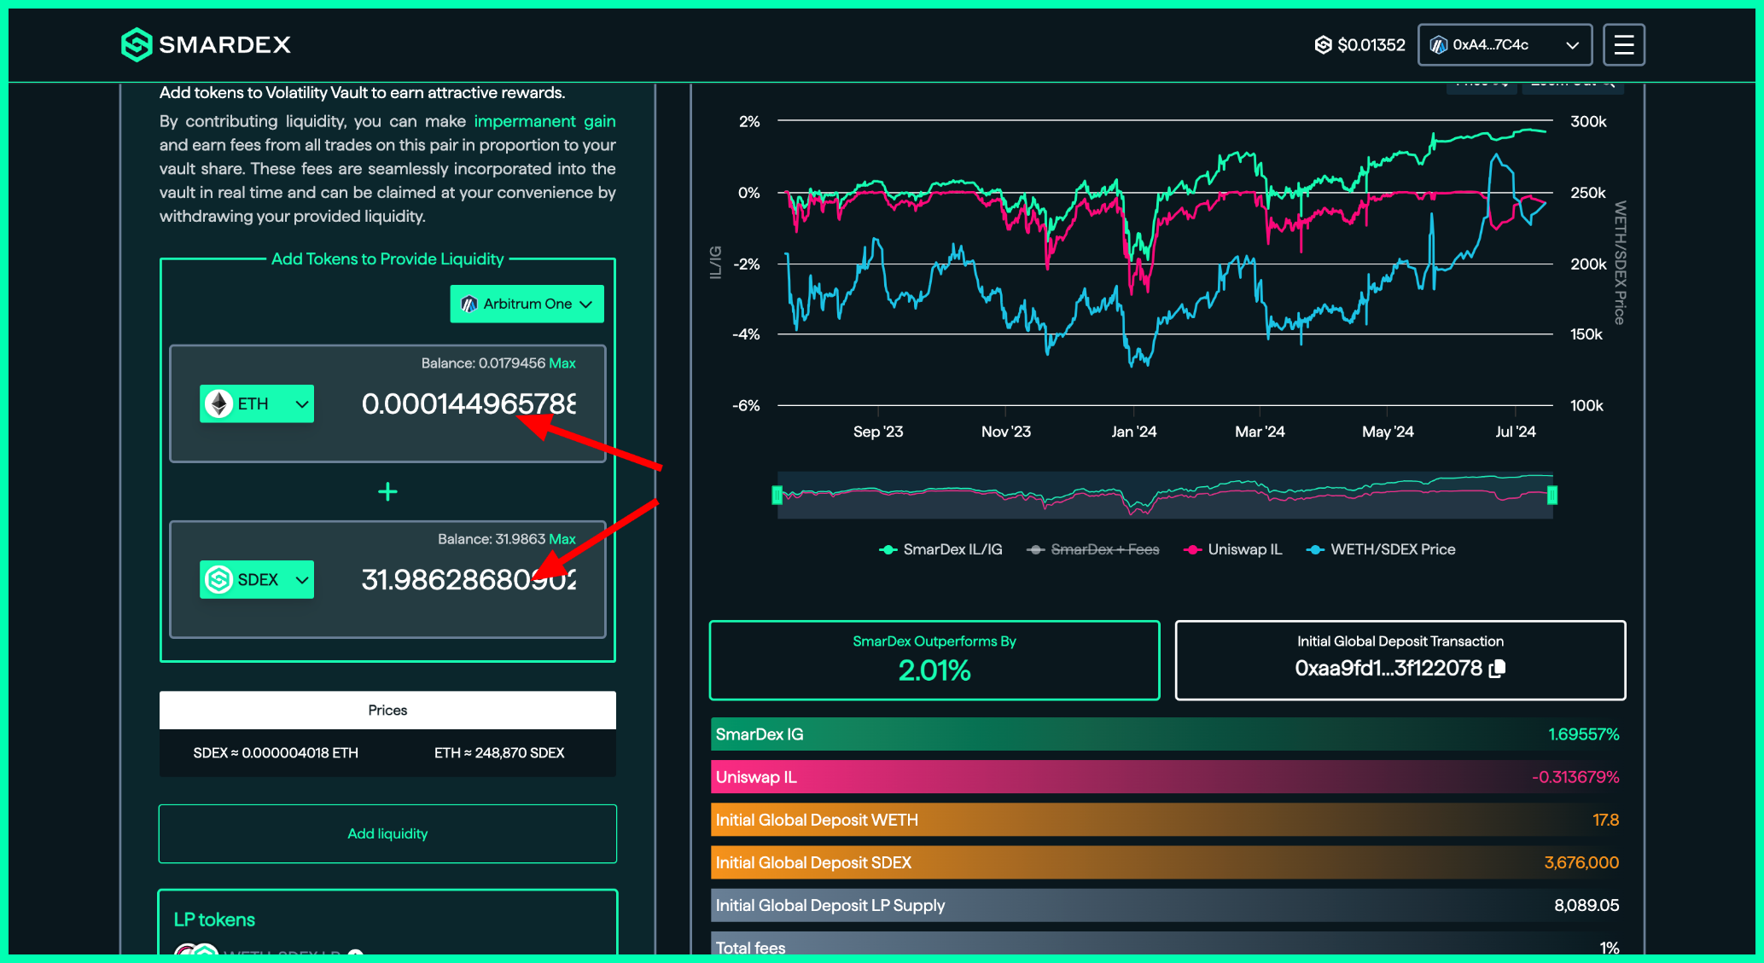The width and height of the screenshot is (1764, 963).
Task: Click the SmarDex logo in header
Action: click(x=206, y=44)
